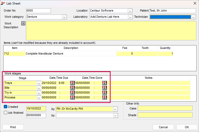Click the Job finished date field

point(36,115)
